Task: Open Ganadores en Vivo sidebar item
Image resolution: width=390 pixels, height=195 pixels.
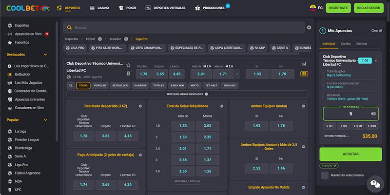Action: [x=26, y=108]
